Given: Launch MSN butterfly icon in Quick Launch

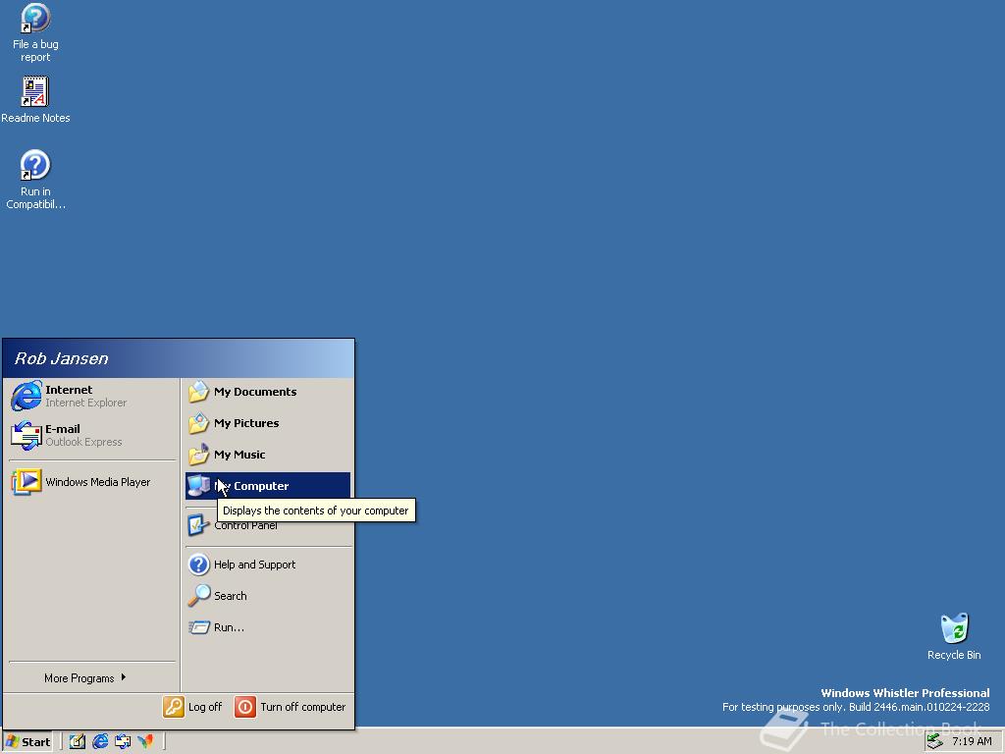Looking at the screenshot, I should click(145, 742).
